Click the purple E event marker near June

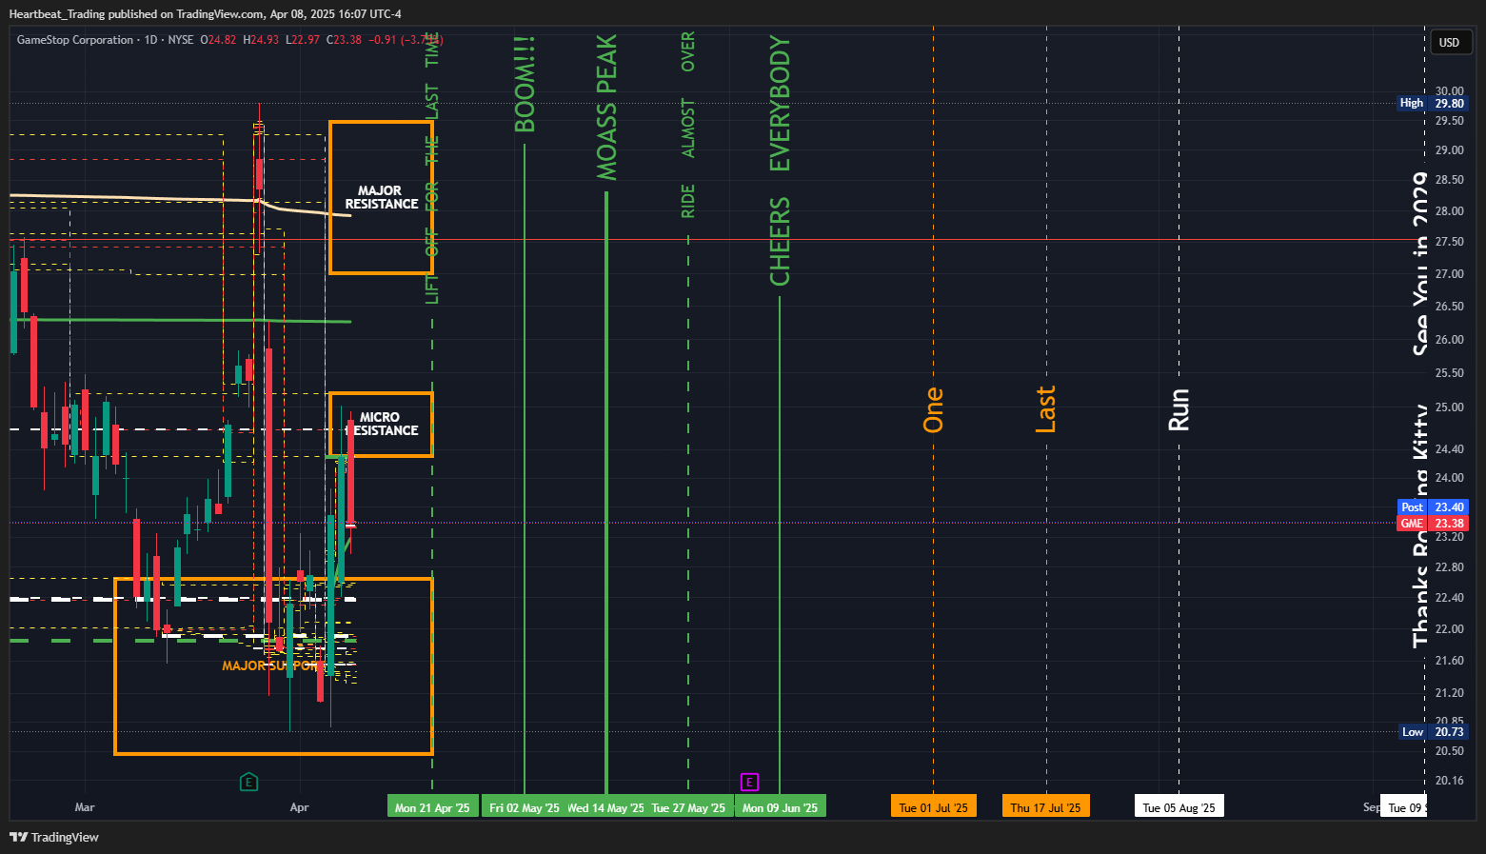point(749,782)
